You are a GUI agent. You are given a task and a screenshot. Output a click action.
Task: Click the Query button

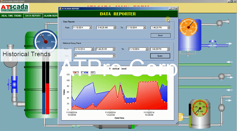pyautogui.click(x=160, y=56)
